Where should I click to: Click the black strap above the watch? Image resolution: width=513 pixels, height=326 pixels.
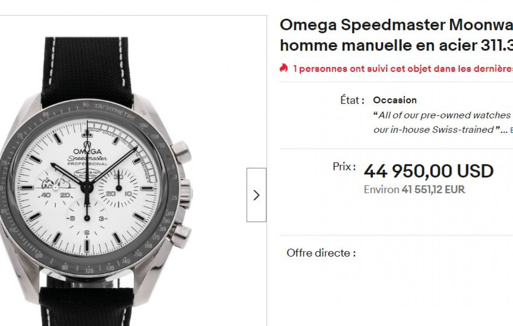click(87, 68)
